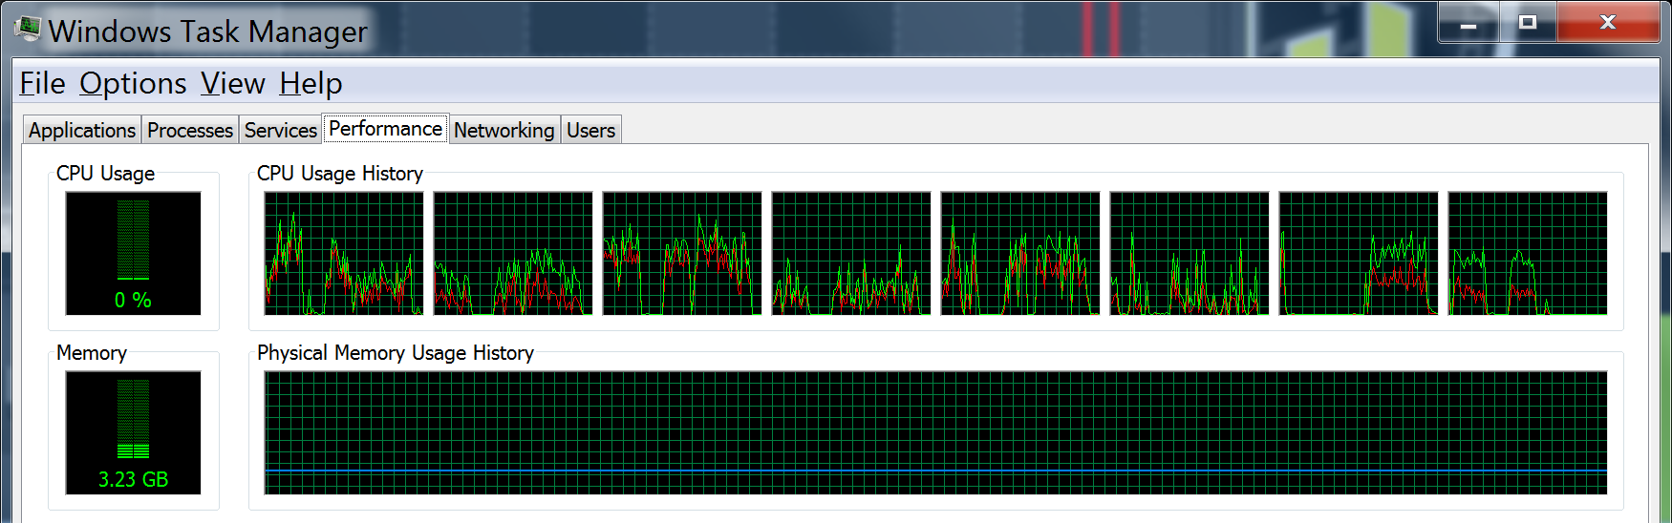Click the sixth CPU core history graph
The height and width of the screenshot is (523, 1672).
[x=1190, y=253]
